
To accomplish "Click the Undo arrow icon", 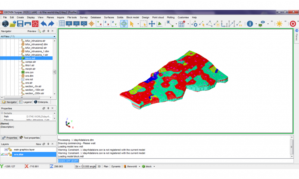I will 44,24.
